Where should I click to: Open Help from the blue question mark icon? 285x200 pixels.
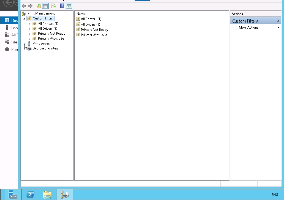click(x=62, y=6)
